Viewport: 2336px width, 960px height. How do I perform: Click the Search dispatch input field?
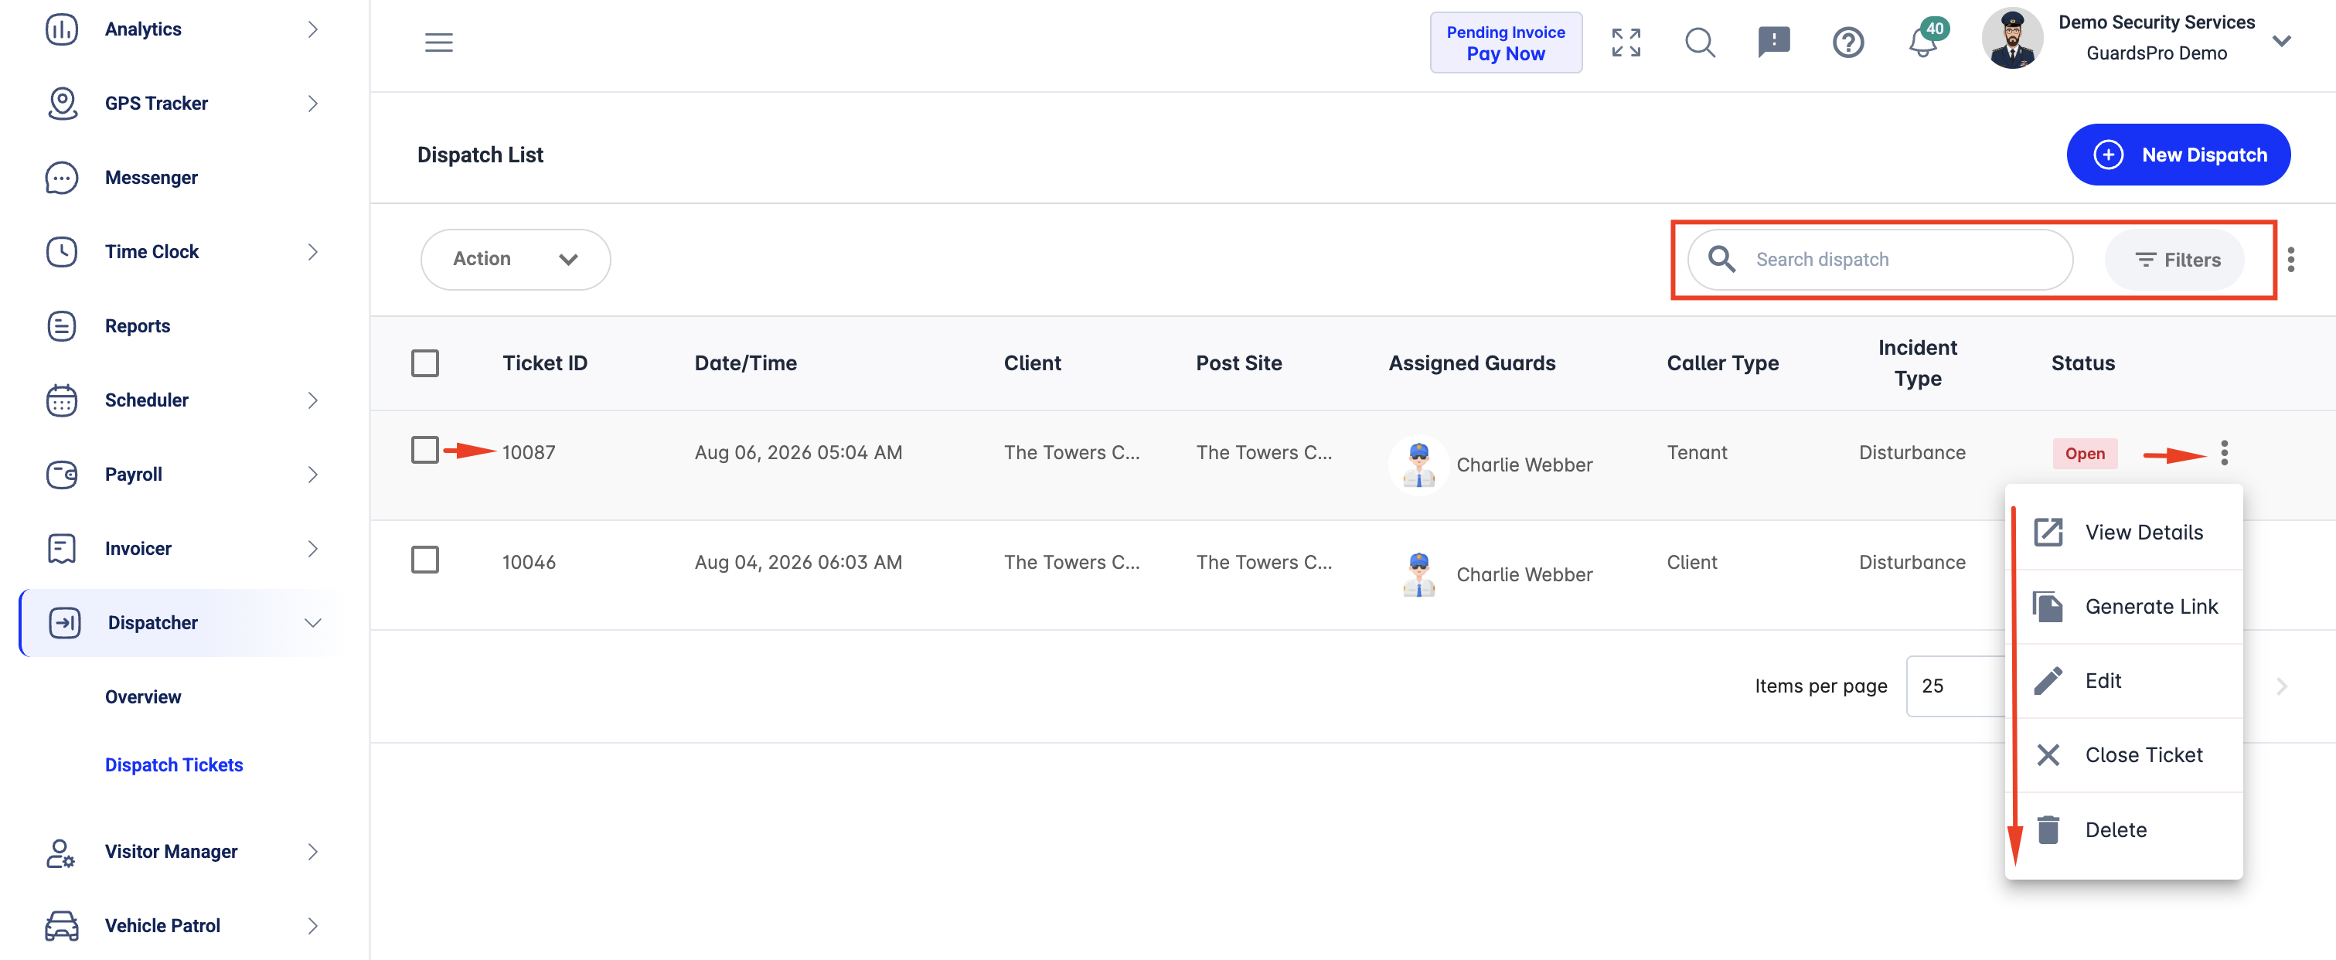(x=1880, y=260)
